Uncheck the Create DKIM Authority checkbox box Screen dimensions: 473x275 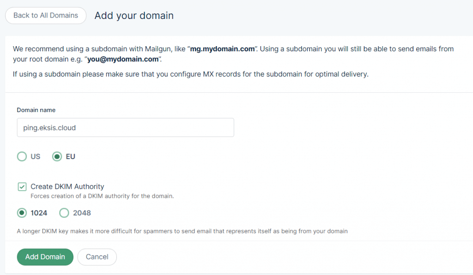click(x=22, y=186)
